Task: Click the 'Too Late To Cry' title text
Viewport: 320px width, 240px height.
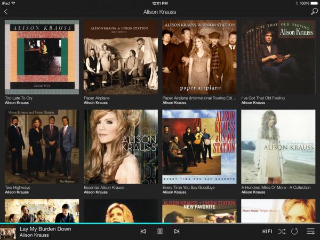Action: 19,98
